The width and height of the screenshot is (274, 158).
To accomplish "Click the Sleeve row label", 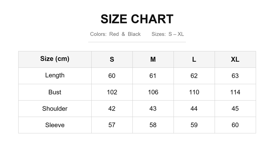I will pos(55,125).
